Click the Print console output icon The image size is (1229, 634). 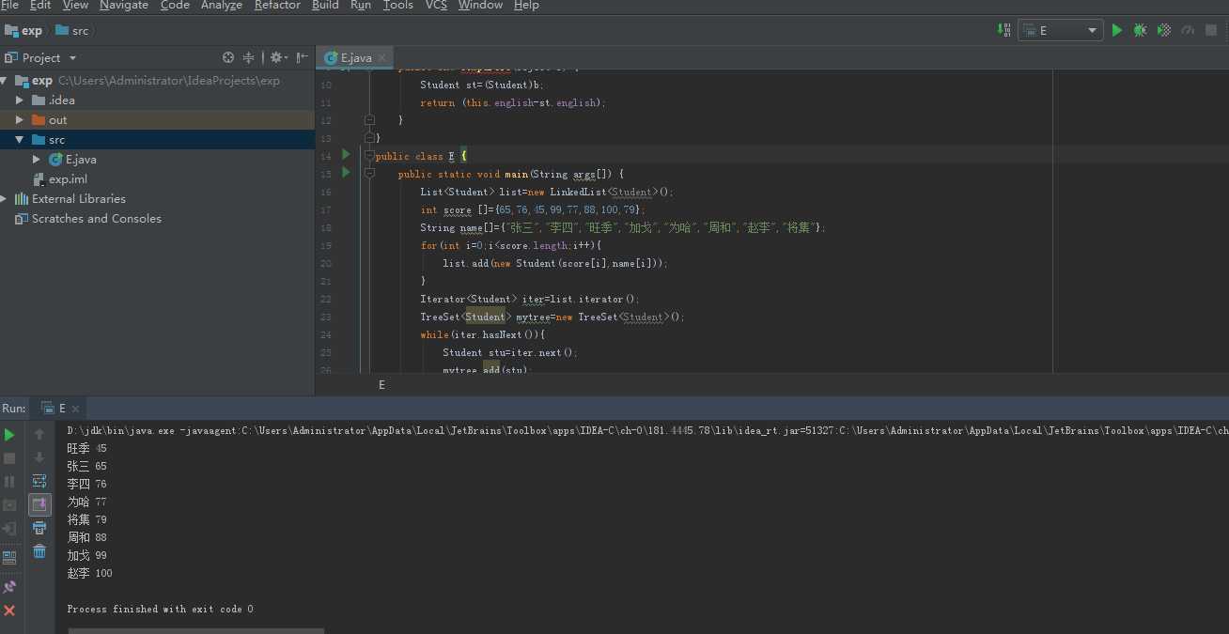pyautogui.click(x=39, y=528)
